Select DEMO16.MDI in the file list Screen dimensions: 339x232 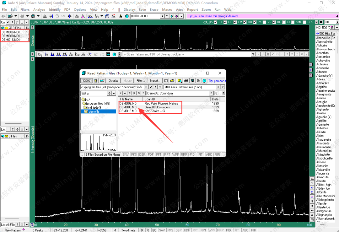[128, 111]
